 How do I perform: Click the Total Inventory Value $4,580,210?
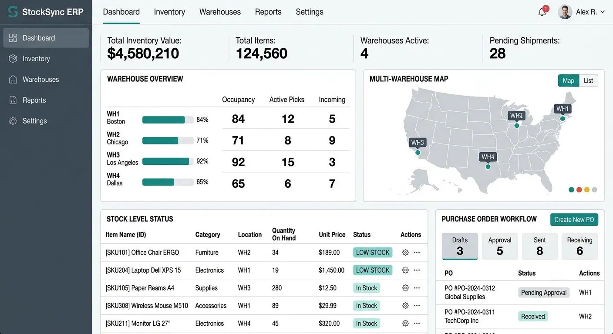coord(143,53)
